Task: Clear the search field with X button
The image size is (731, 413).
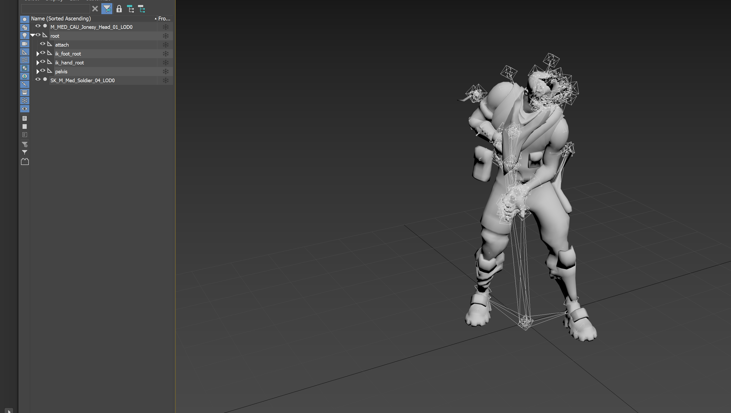Action: [95, 9]
